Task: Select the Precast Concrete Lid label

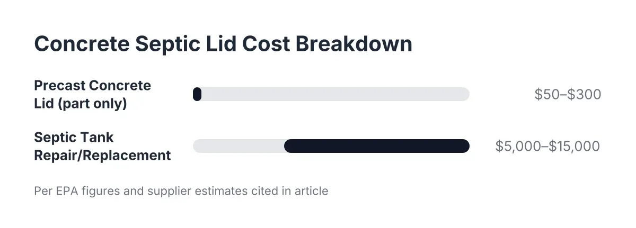Action: 93,94
